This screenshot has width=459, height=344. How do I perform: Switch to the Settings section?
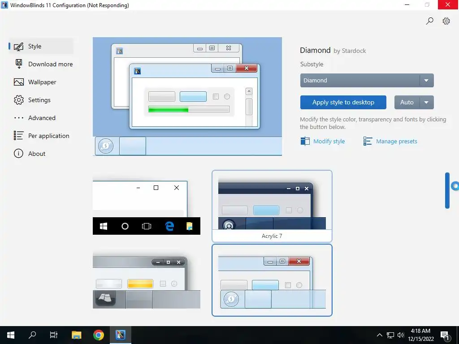pyautogui.click(x=41, y=100)
